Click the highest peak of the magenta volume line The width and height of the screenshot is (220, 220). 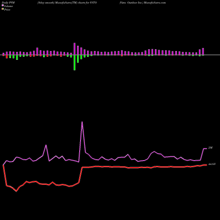coord(82,122)
